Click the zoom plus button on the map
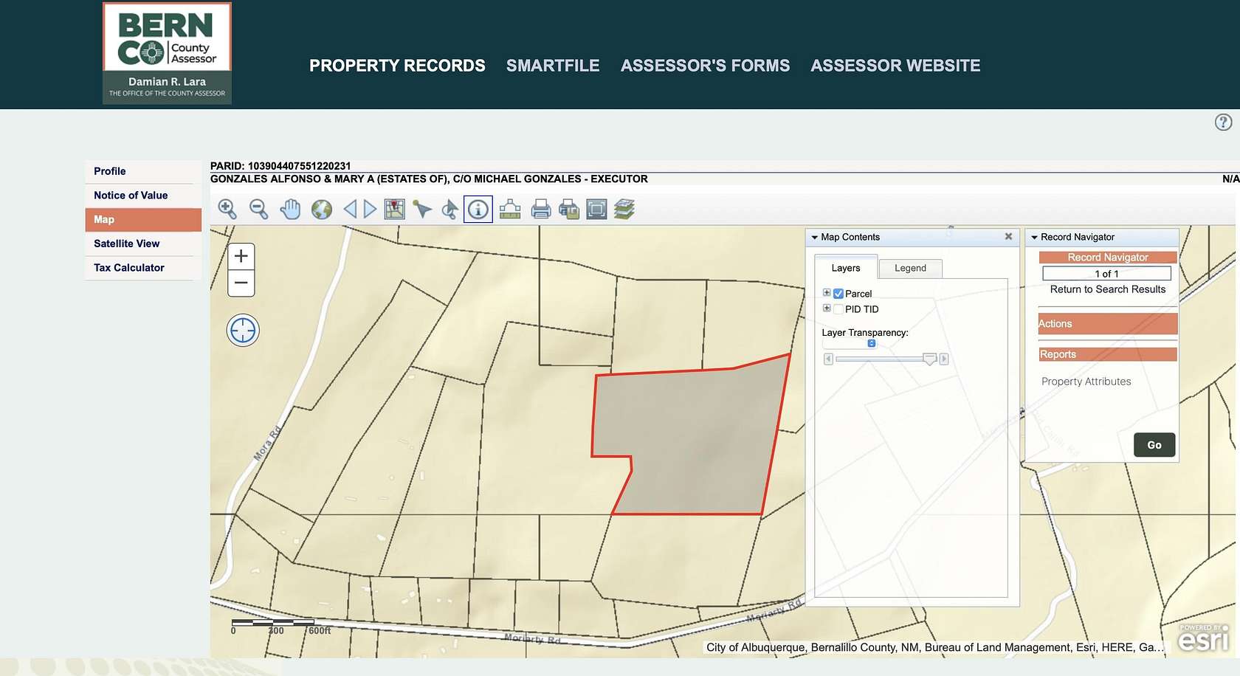The height and width of the screenshot is (676, 1240). [241, 257]
